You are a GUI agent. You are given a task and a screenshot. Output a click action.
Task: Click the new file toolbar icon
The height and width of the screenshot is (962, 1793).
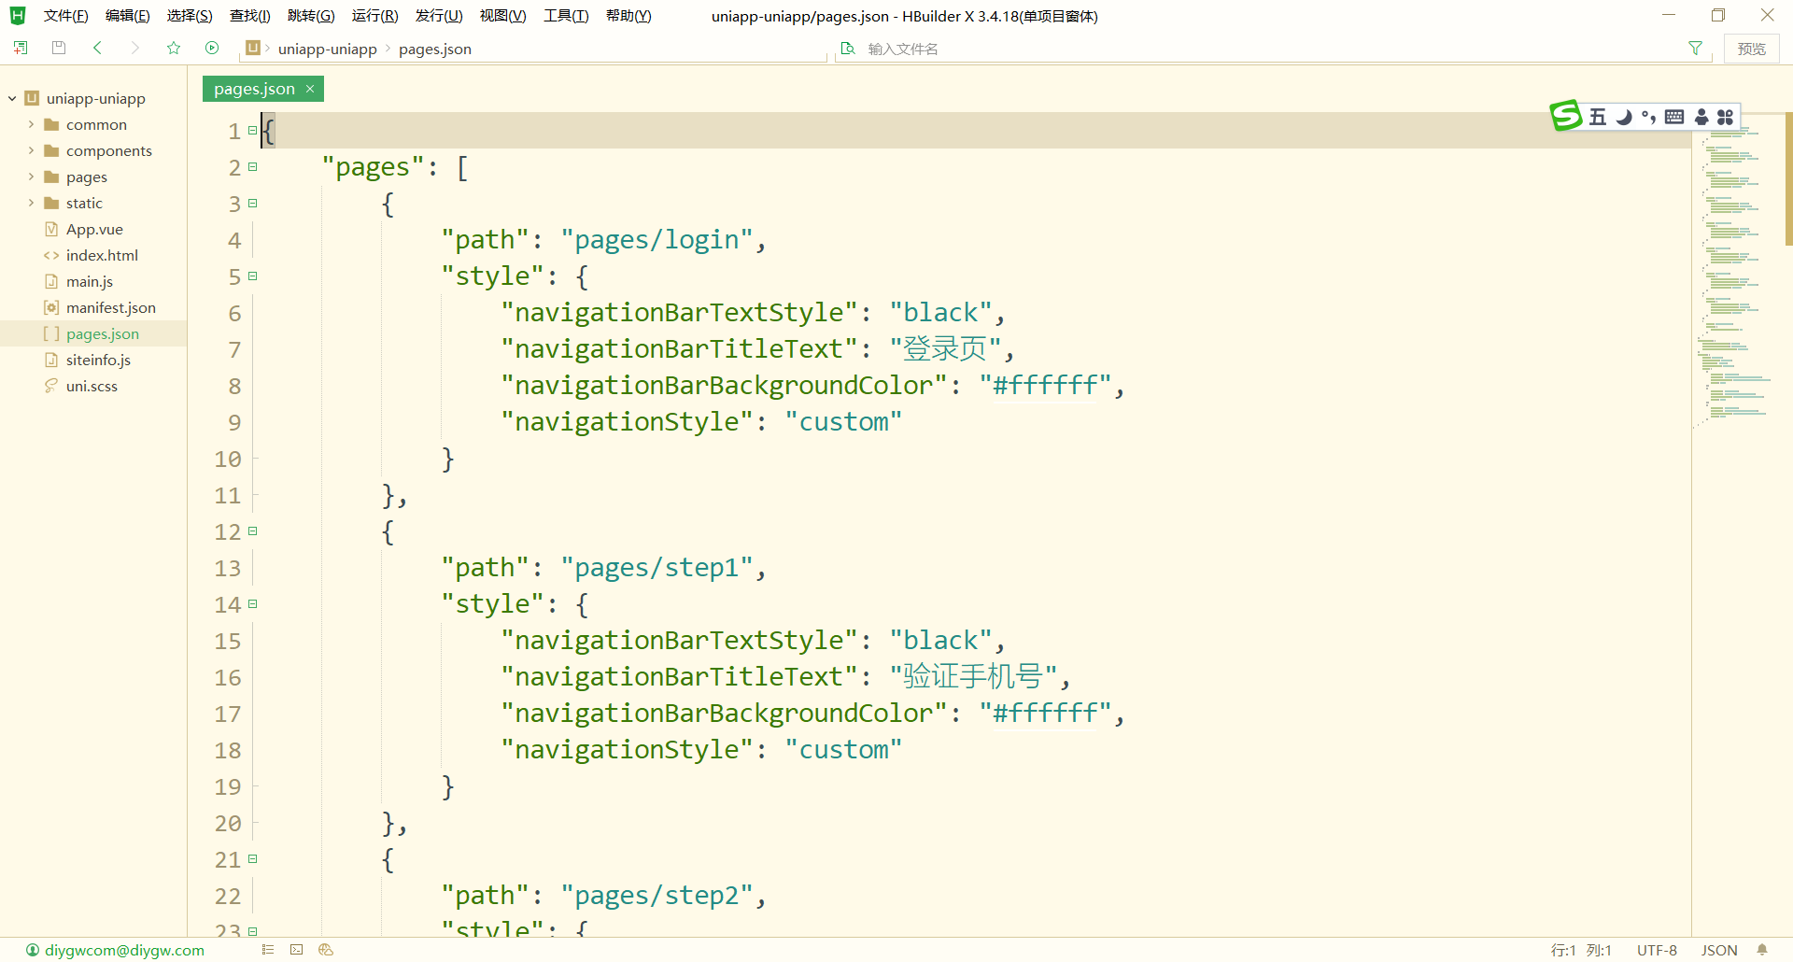pos(21,48)
